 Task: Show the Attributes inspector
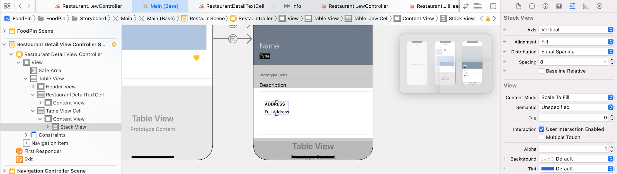572,6
